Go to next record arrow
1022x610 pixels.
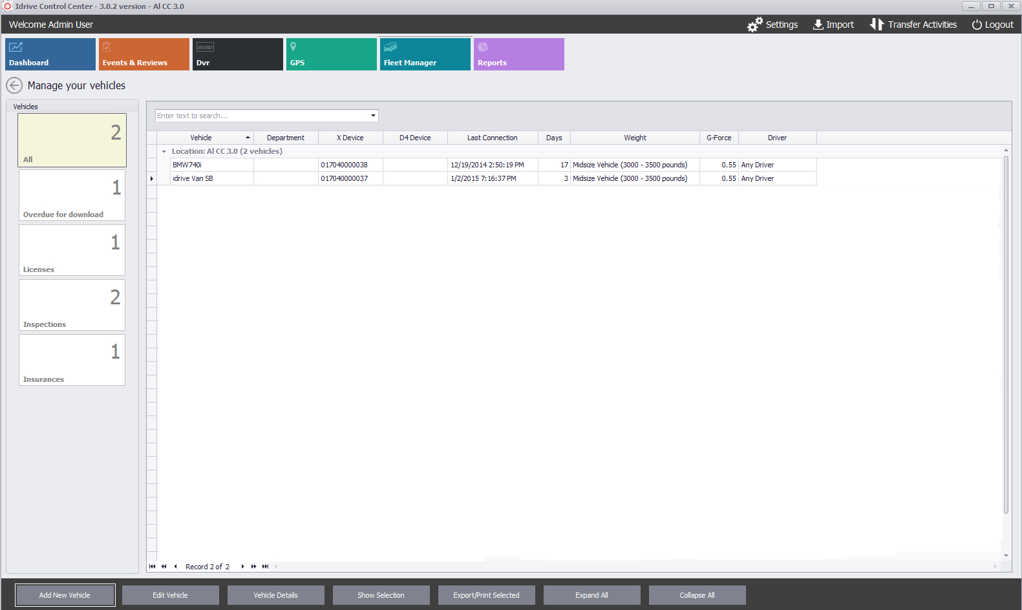click(x=242, y=567)
